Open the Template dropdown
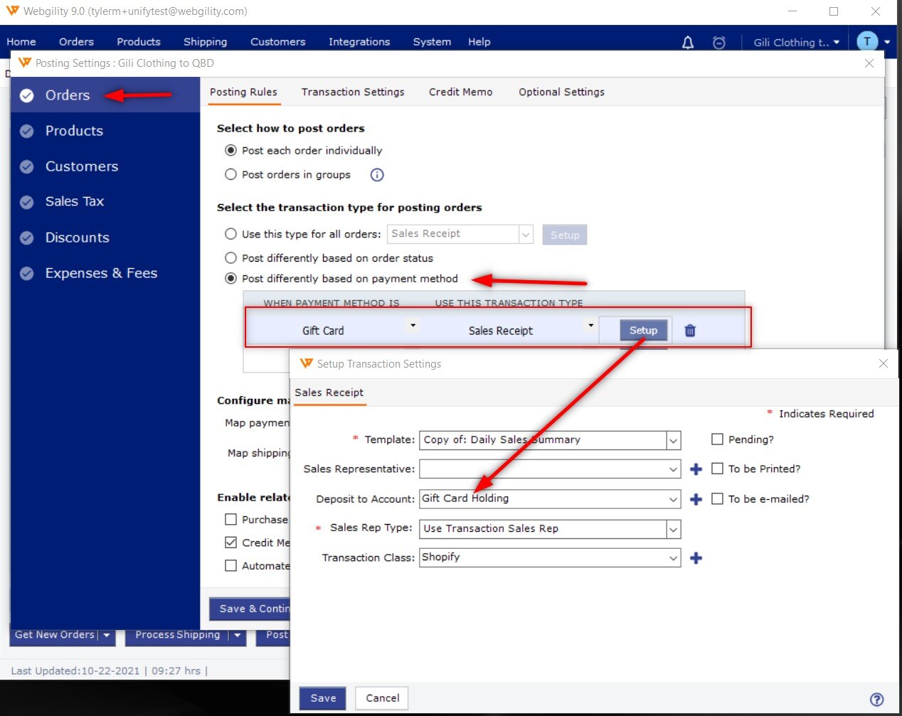 pos(673,441)
